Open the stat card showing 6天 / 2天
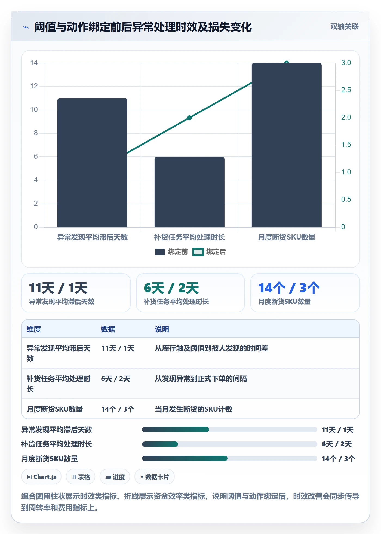This screenshot has height=534, width=381. click(190, 293)
